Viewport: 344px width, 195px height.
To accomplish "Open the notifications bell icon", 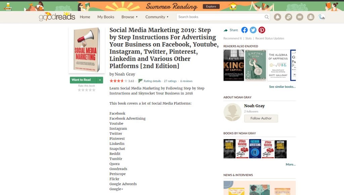I will [277, 17].
